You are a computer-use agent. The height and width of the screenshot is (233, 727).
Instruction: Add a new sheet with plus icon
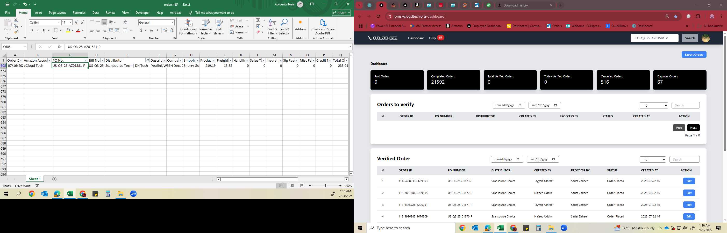pyautogui.click(x=54, y=179)
